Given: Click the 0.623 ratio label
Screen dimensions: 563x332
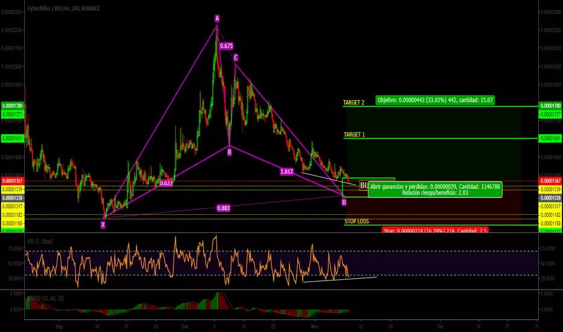Looking at the screenshot, I should coord(166,183).
